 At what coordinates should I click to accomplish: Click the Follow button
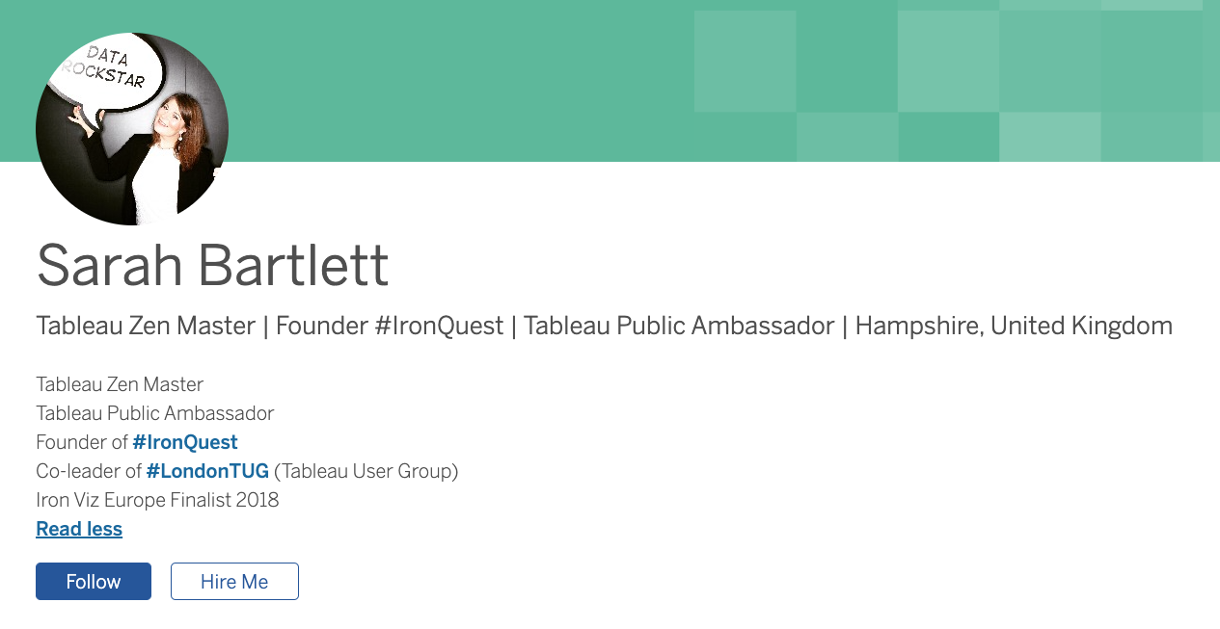point(94,582)
